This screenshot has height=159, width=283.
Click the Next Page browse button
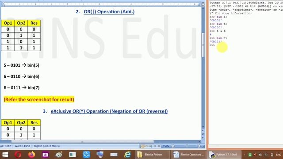pos(203,137)
